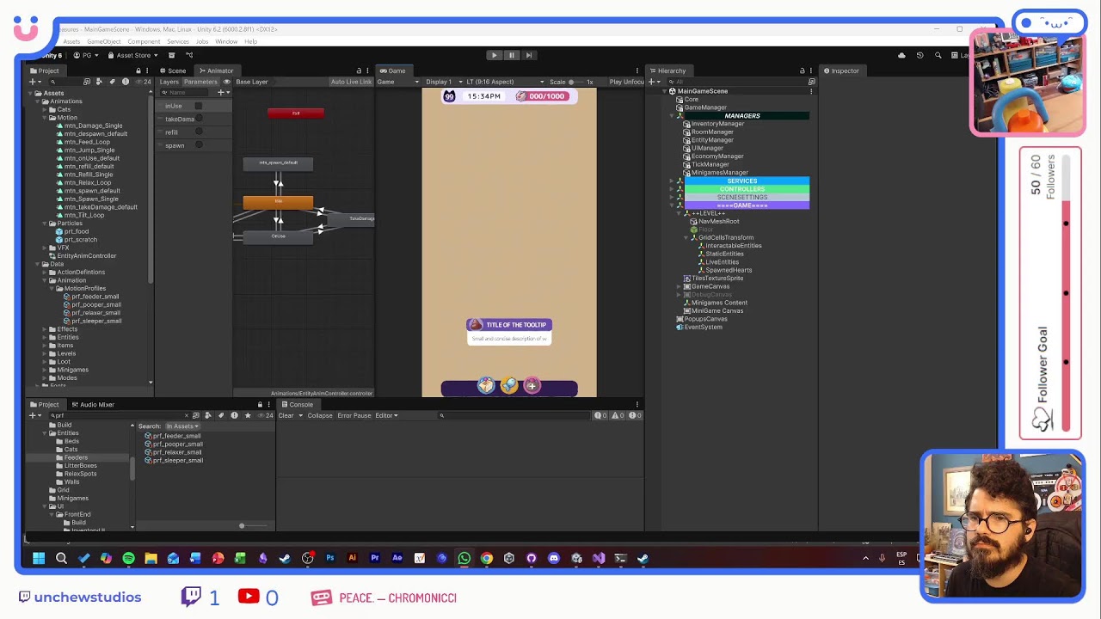
Task: Toggle the Auto Live Link button
Action: (351, 82)
